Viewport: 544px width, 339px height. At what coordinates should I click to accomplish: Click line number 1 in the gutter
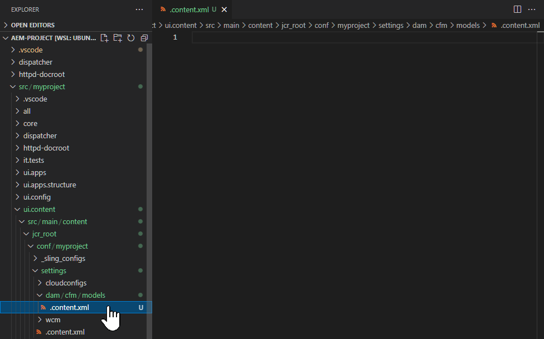175,37
